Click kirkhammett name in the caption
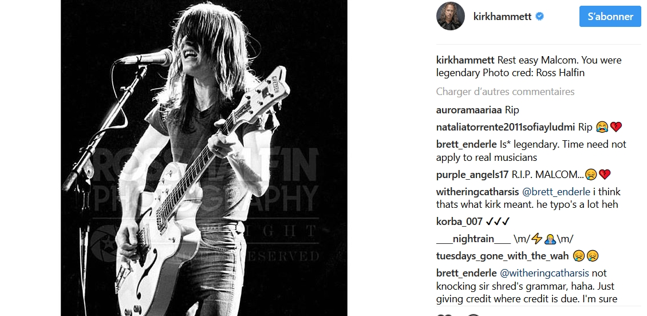647x316 pixels. tap(465, 60)
